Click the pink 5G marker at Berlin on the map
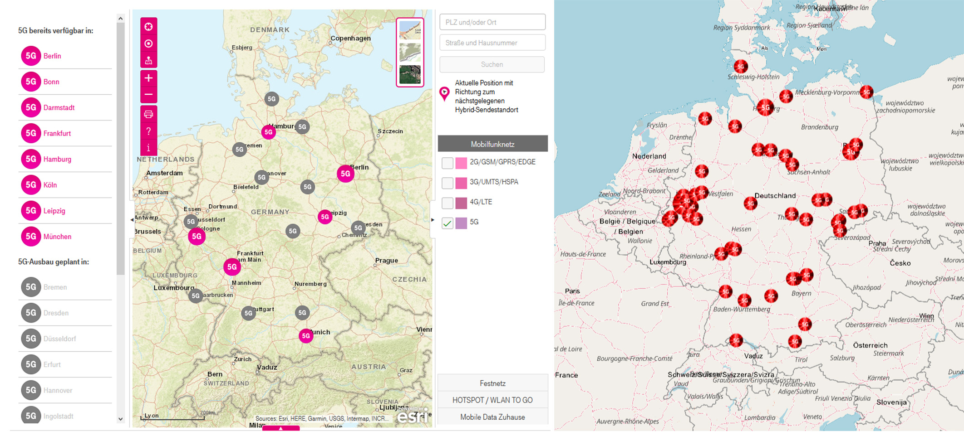The width and height of the screenshot is (964, 436). pos(345,174)
